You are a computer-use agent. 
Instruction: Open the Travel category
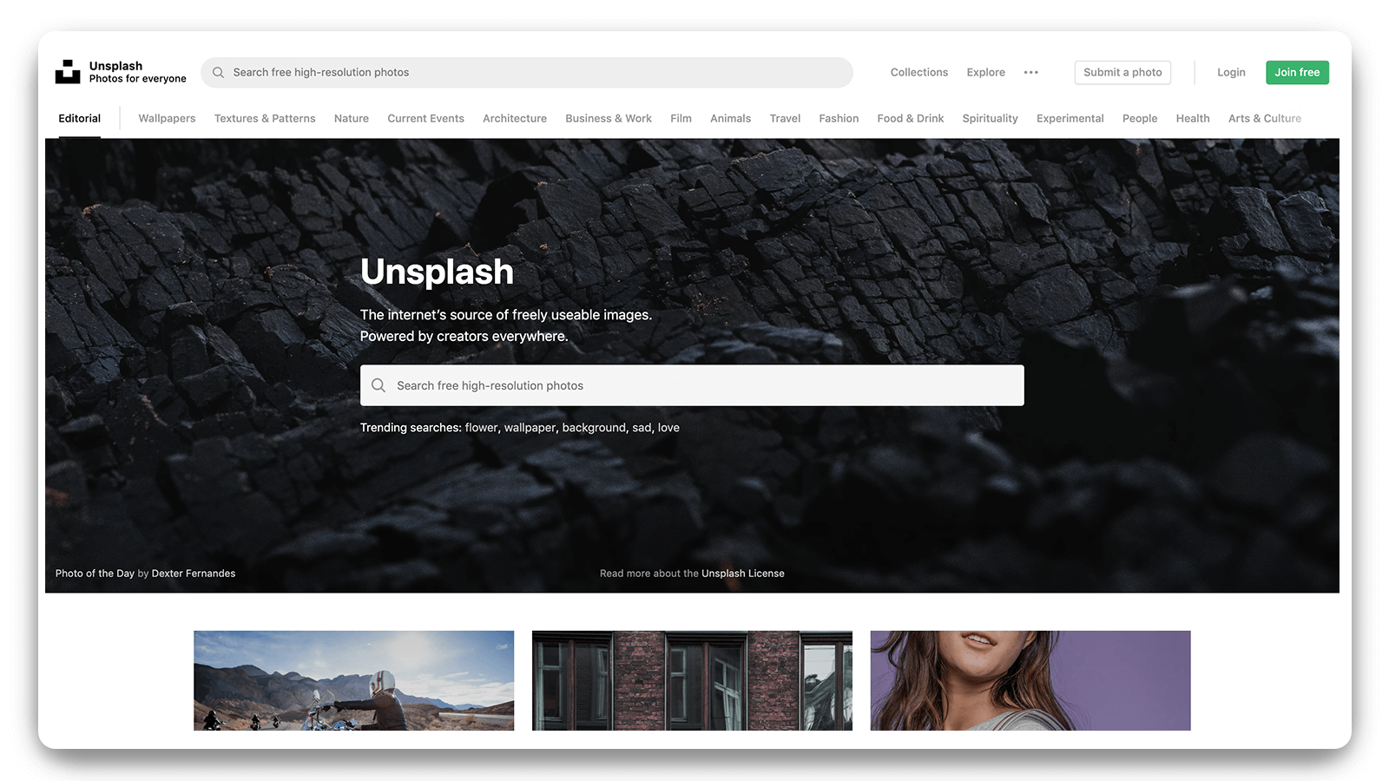785,119
